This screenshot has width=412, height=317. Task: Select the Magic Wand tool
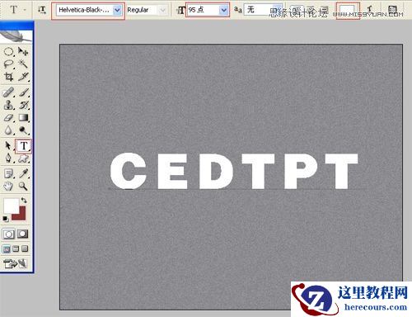click(x=23, y=64)
